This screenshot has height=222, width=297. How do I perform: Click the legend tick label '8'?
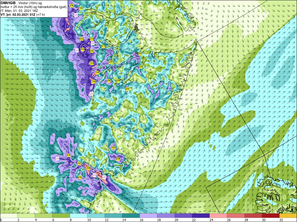pos(71,220)
